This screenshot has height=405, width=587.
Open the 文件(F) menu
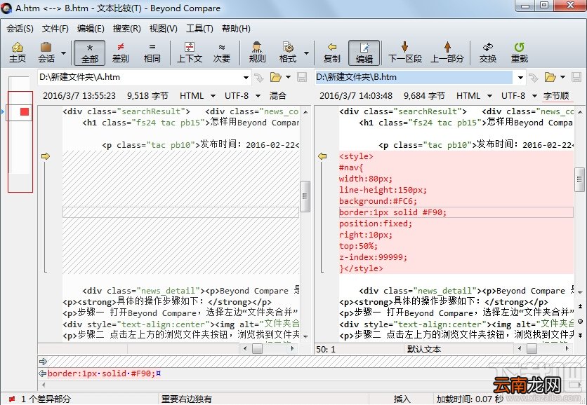coord(55,29)
